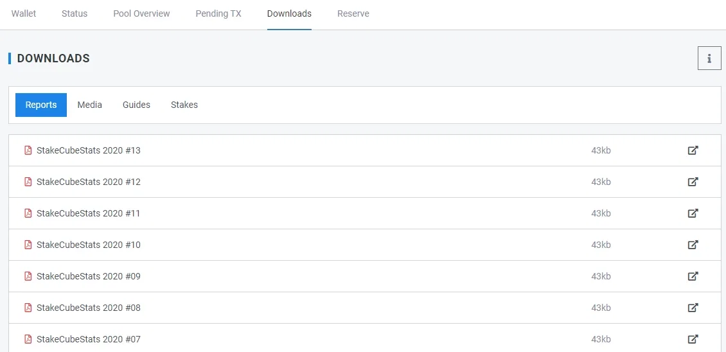Switch to the Wallet tab
This screenshot has width=726, height=352.
pos(24,13)
